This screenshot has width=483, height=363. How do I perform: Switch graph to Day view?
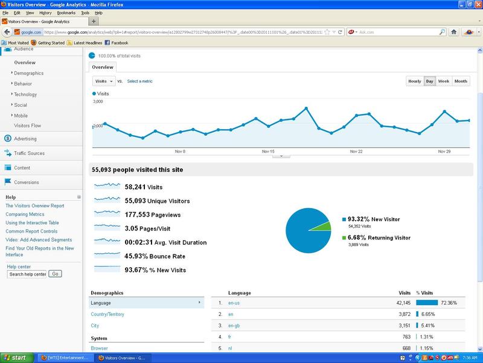pyautogui.click(x=430, y=81)
